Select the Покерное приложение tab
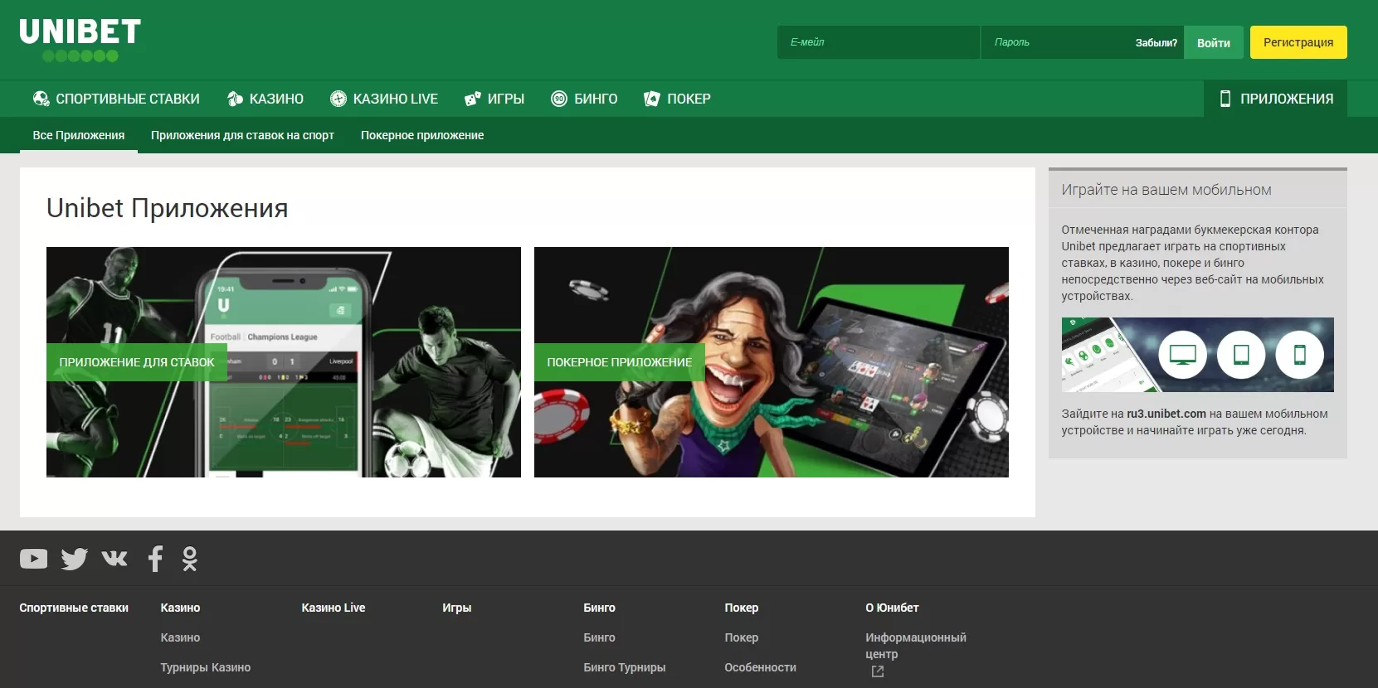This screenshot has width=1378, height=688. tap(422, 135)
